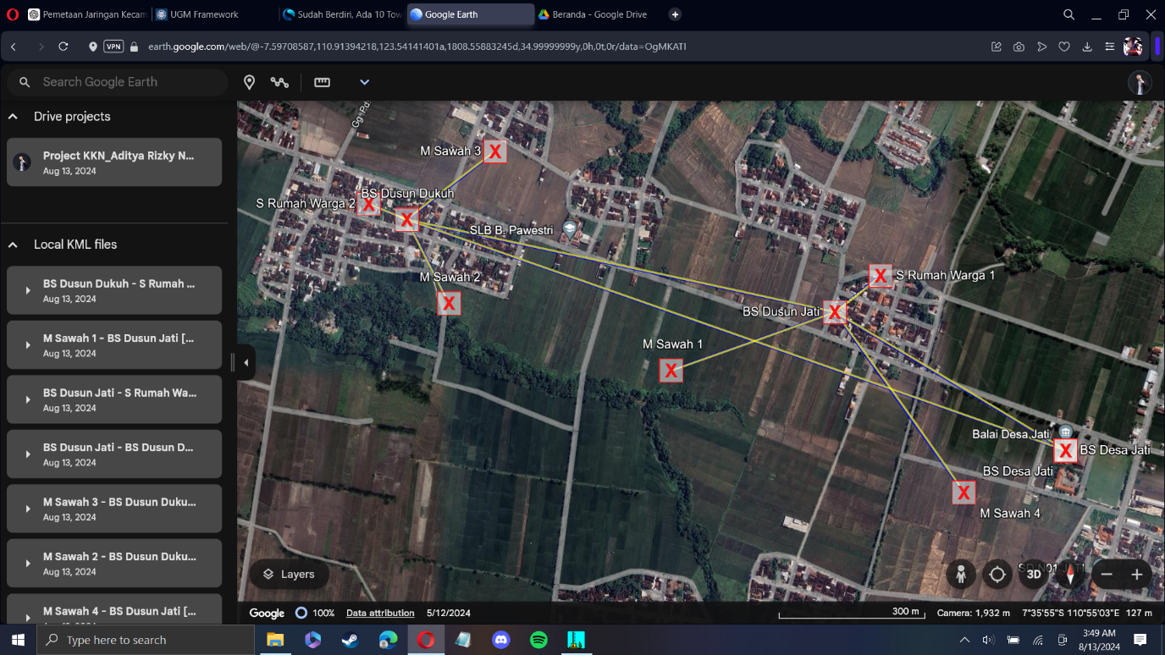
Task: Collapse the Local KML files section
Action: (14, 245)
